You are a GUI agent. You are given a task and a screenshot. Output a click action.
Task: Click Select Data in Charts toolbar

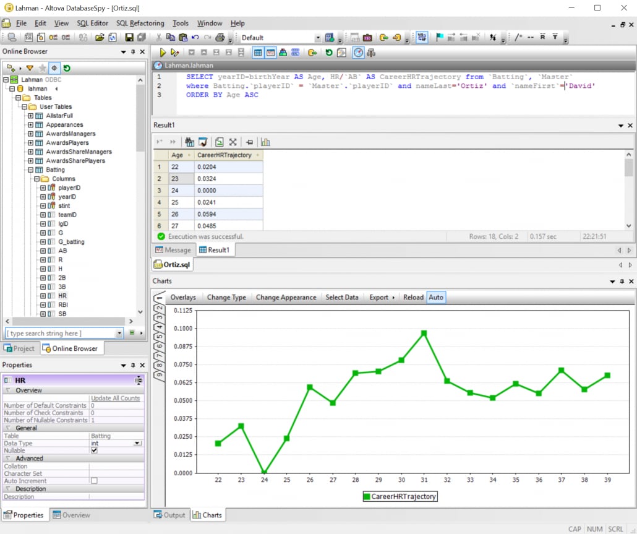coord(341,297)
